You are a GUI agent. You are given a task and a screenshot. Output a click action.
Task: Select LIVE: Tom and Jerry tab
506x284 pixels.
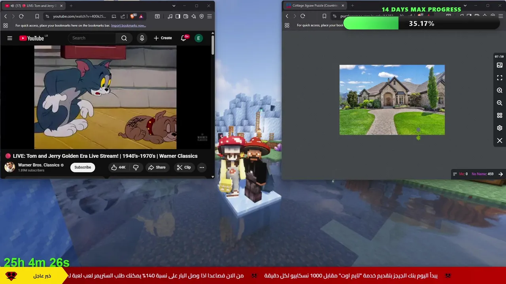coord(33,6)
